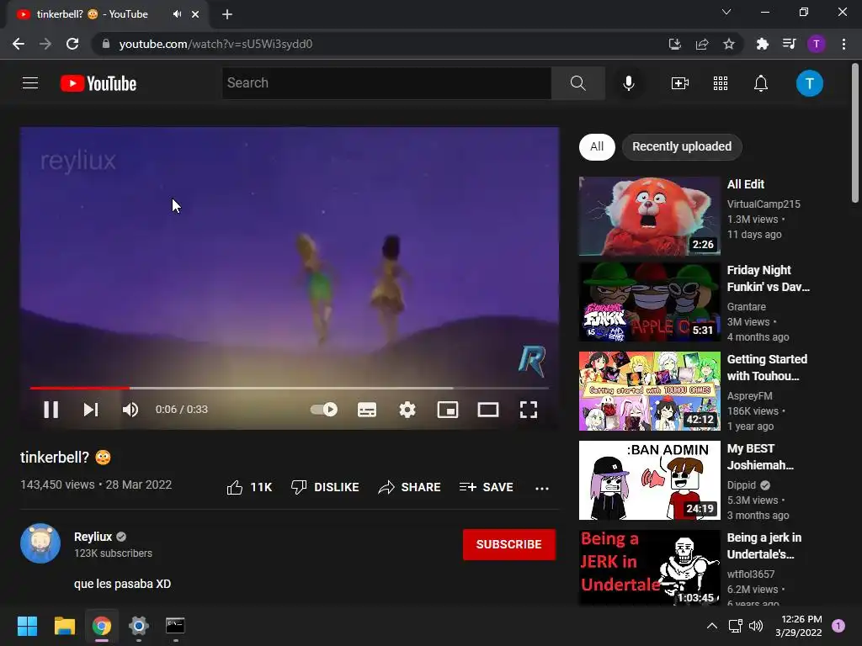Open the YouTube guide hamburger menu
The height and width of the screenshot is (646, 862).
pos(30,83)
